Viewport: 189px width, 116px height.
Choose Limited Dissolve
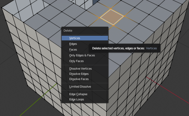click(x=85, y=87)
